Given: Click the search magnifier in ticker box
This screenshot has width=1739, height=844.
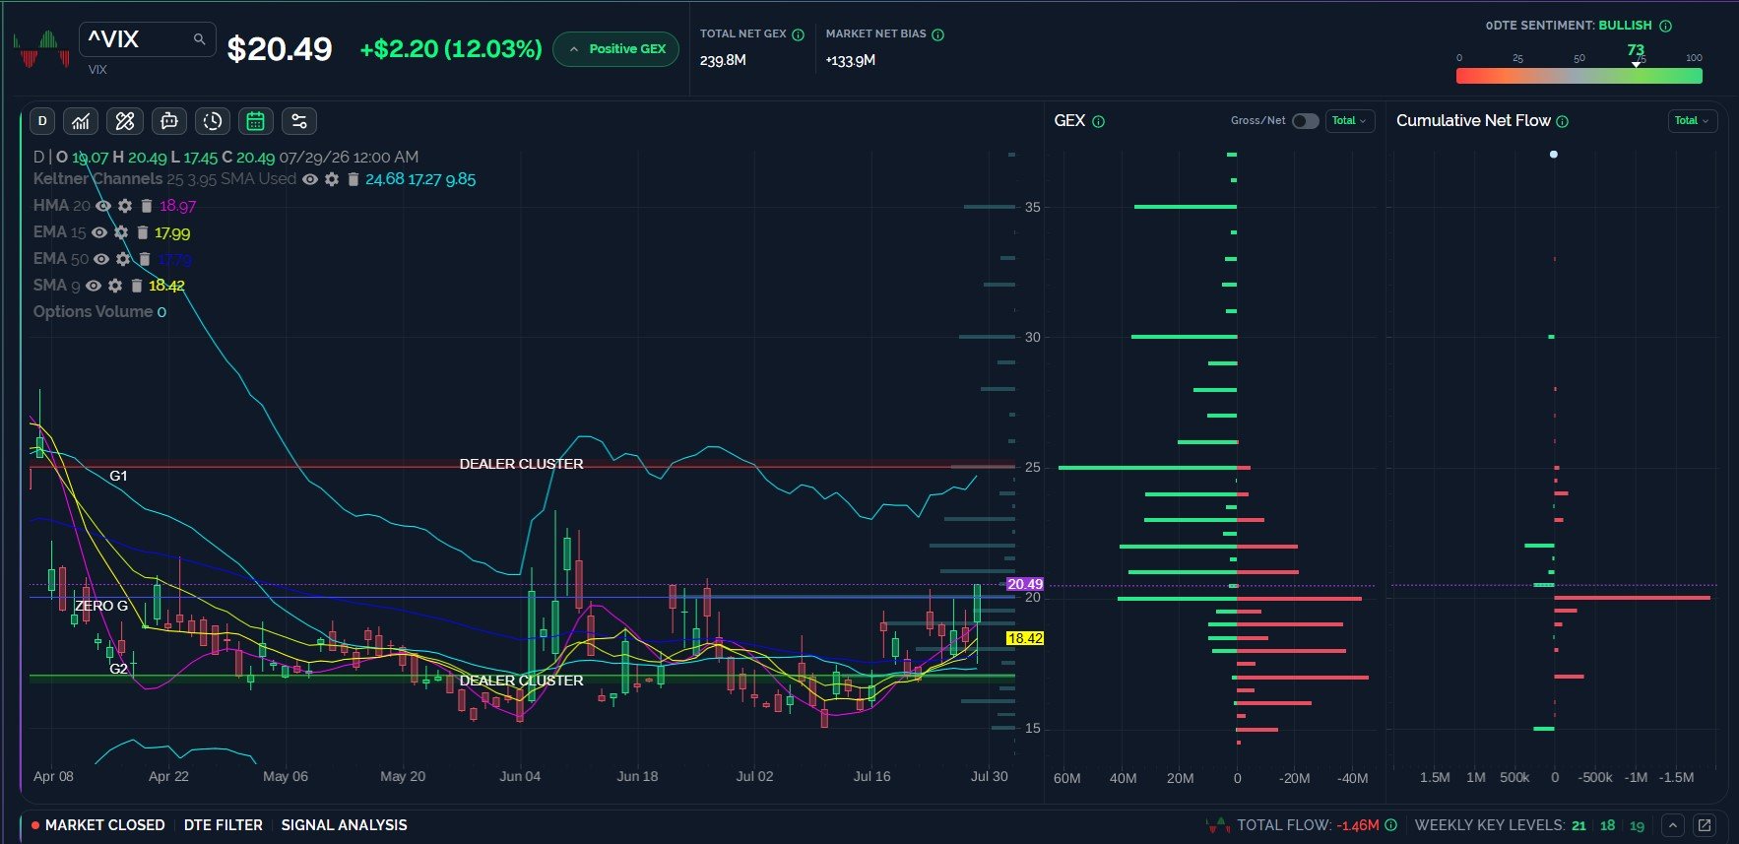Looking at the screenshot, I should pyautogui.click(x=199, y=39).
